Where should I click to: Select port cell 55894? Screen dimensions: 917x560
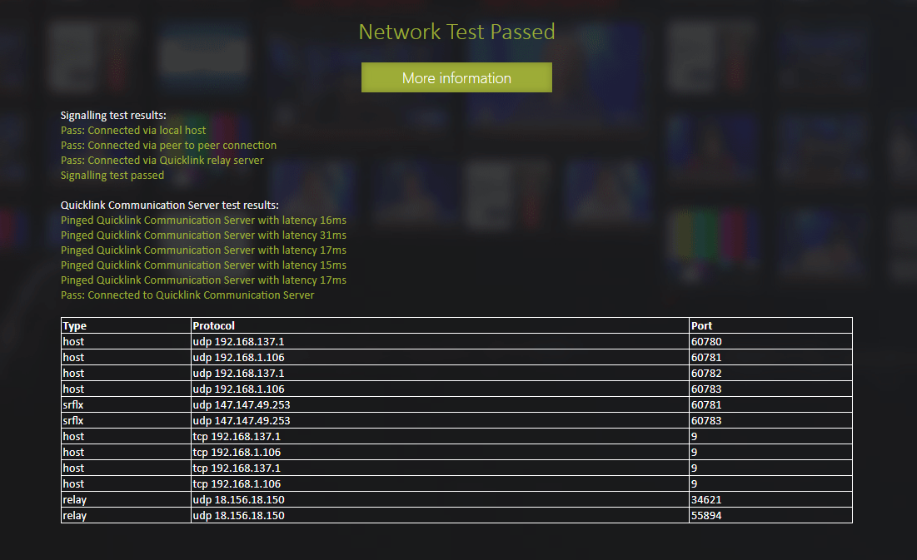(x=770, y=516)
